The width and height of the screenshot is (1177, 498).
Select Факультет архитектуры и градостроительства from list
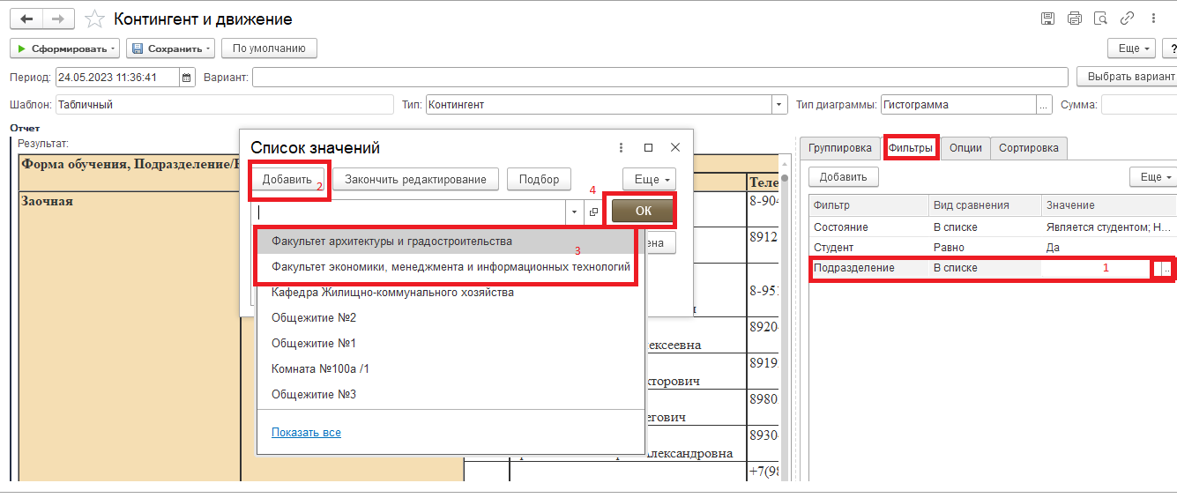[391, 241]
